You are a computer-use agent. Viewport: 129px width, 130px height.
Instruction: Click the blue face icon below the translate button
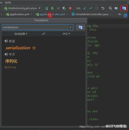pyautogui.click(x=125, y=15)
